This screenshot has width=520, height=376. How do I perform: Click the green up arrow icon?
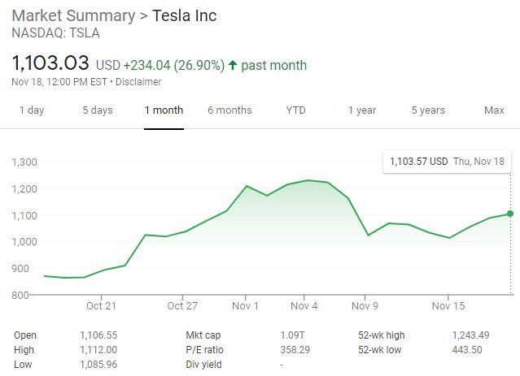(x=233, y=65)
